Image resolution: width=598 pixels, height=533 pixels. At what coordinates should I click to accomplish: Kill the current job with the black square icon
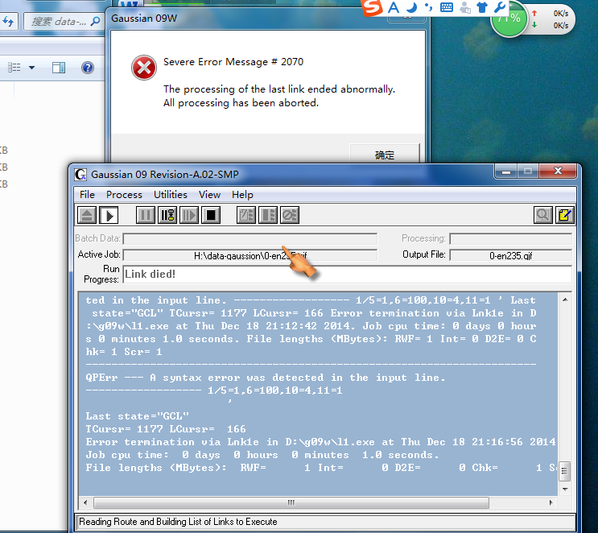point(211,215)
